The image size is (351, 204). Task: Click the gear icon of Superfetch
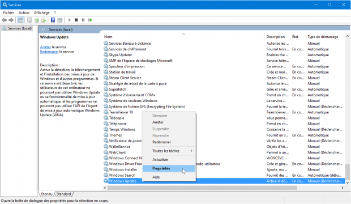pos(106,89)
